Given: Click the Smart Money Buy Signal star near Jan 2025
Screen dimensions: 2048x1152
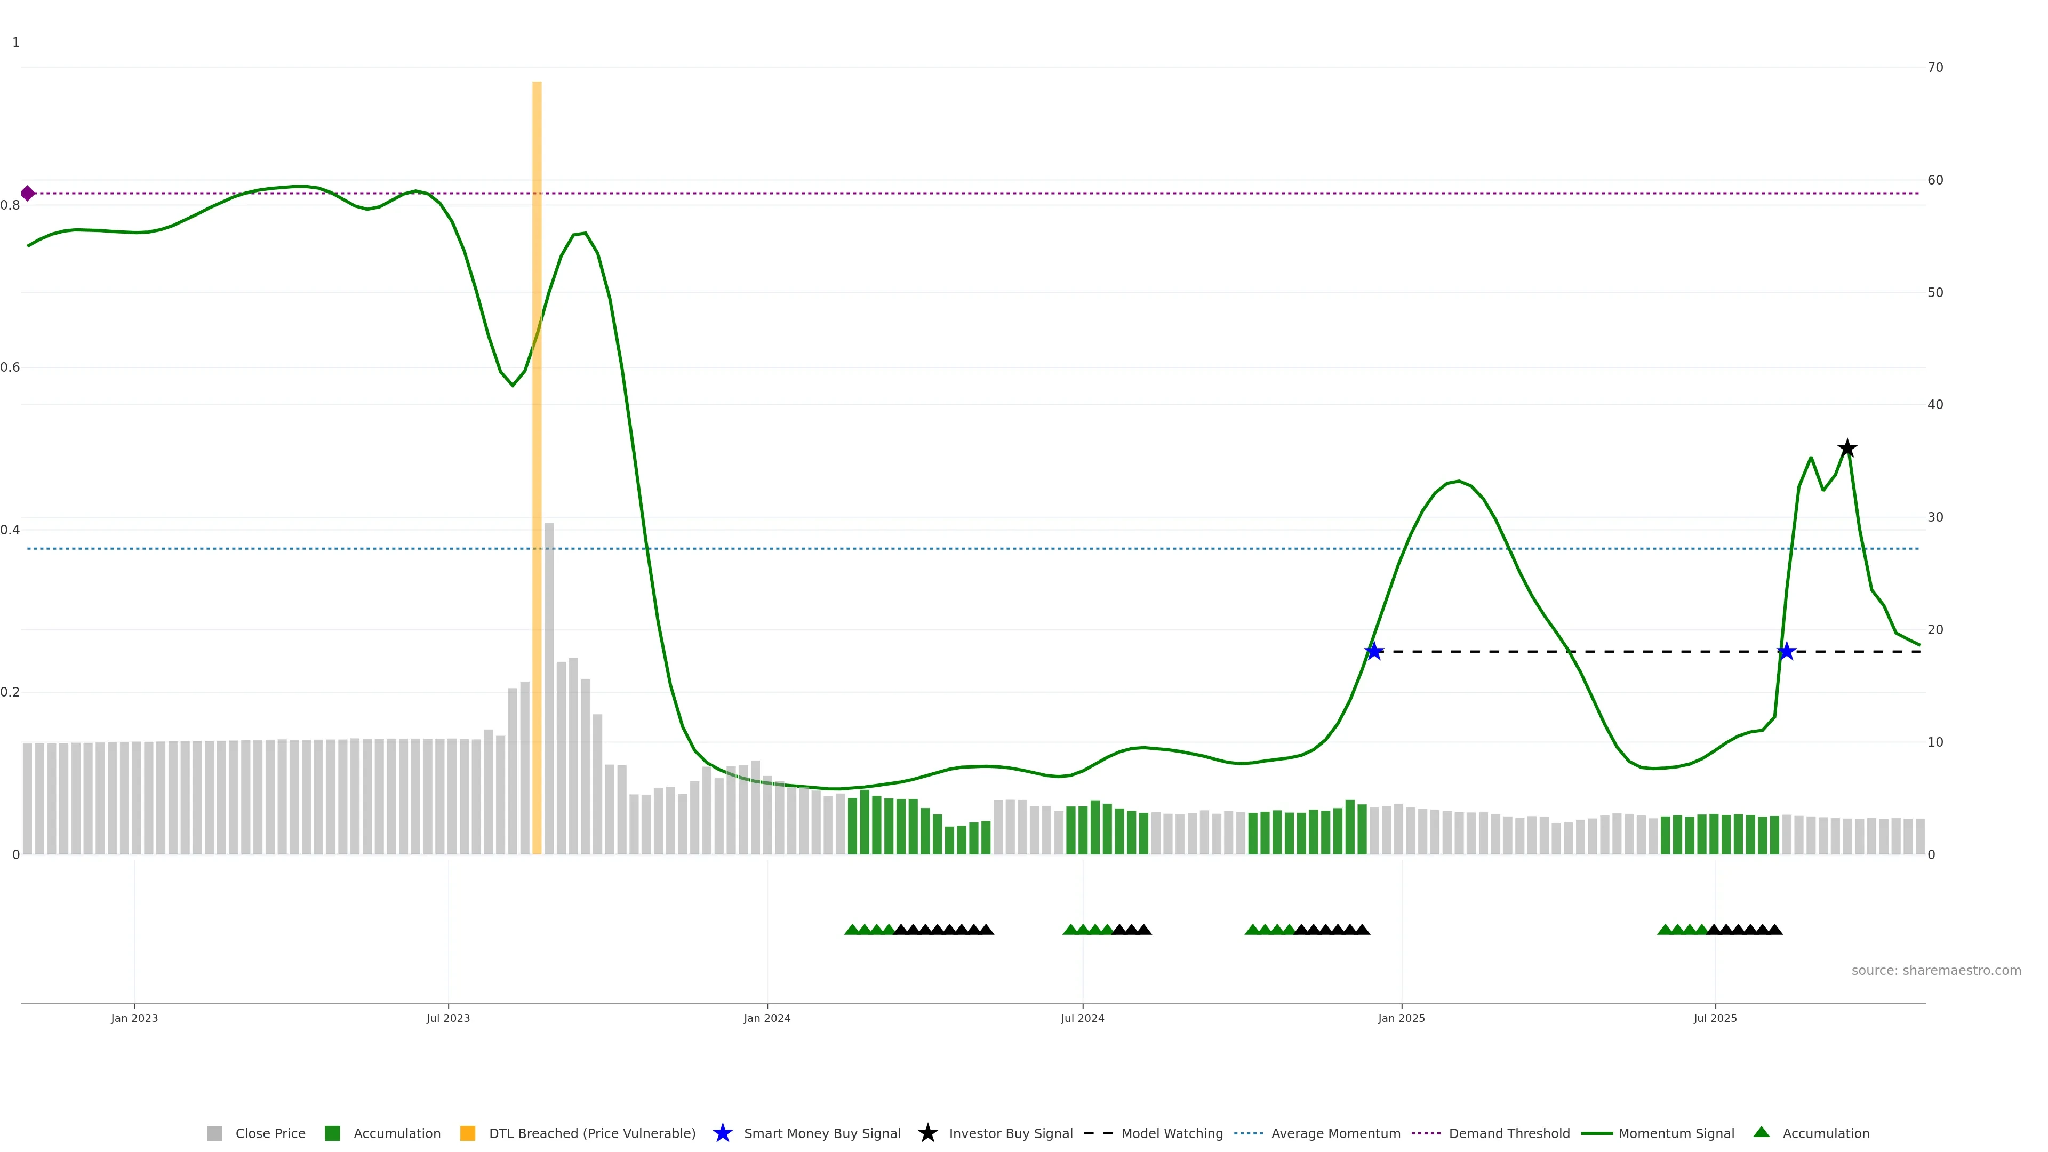Looking at the screenshot, I should click(x=1374, y=651).
